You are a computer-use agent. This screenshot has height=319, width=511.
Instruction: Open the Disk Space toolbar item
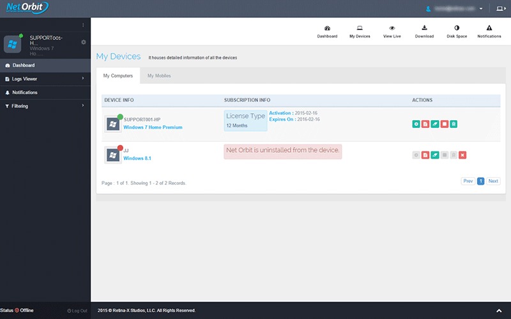click(x=457, y=31)
